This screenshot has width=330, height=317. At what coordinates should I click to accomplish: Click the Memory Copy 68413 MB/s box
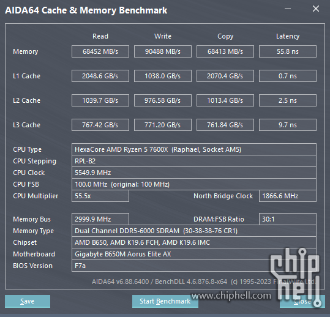[x=225, y=51]
